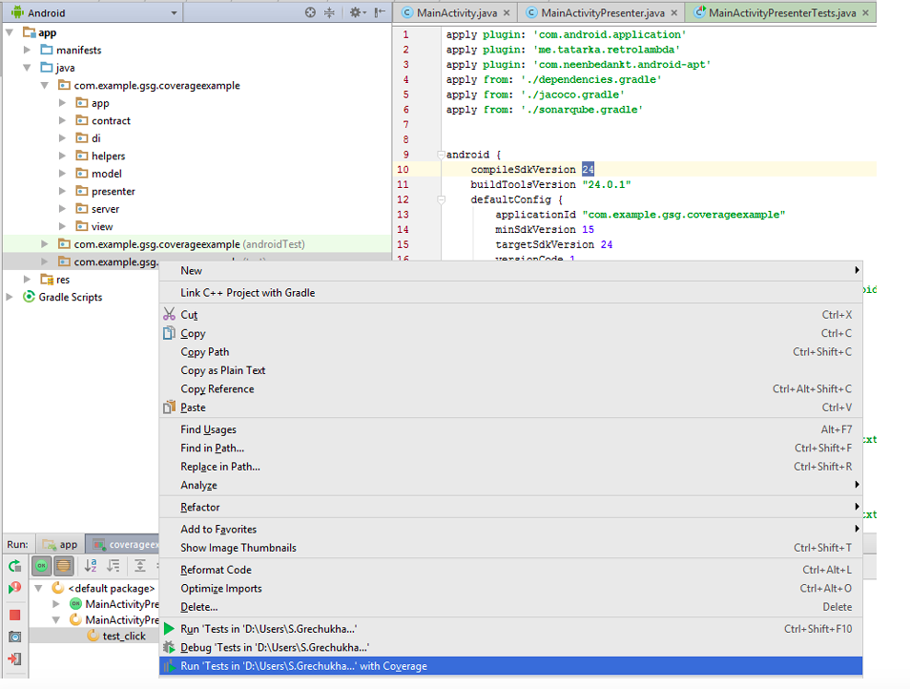Toggle show passed tests OK button
910x689 pixels.
[x=41, y=565]
